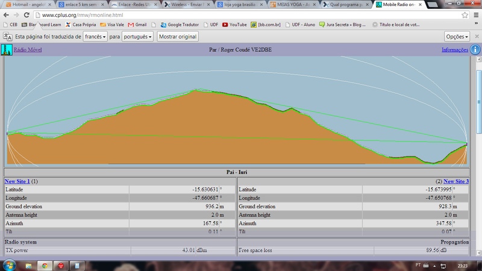
Task: Open the Gmail bookmark
Action: tap(137, 25)
